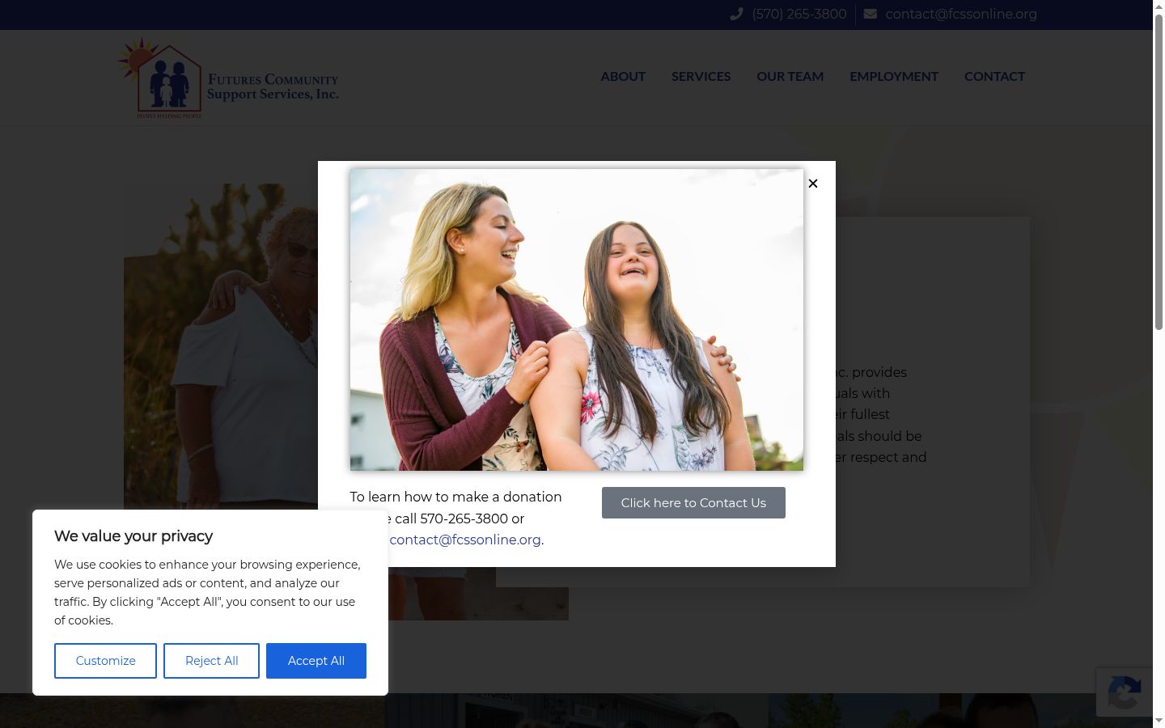Open the Services menu item

coord(701,76)
